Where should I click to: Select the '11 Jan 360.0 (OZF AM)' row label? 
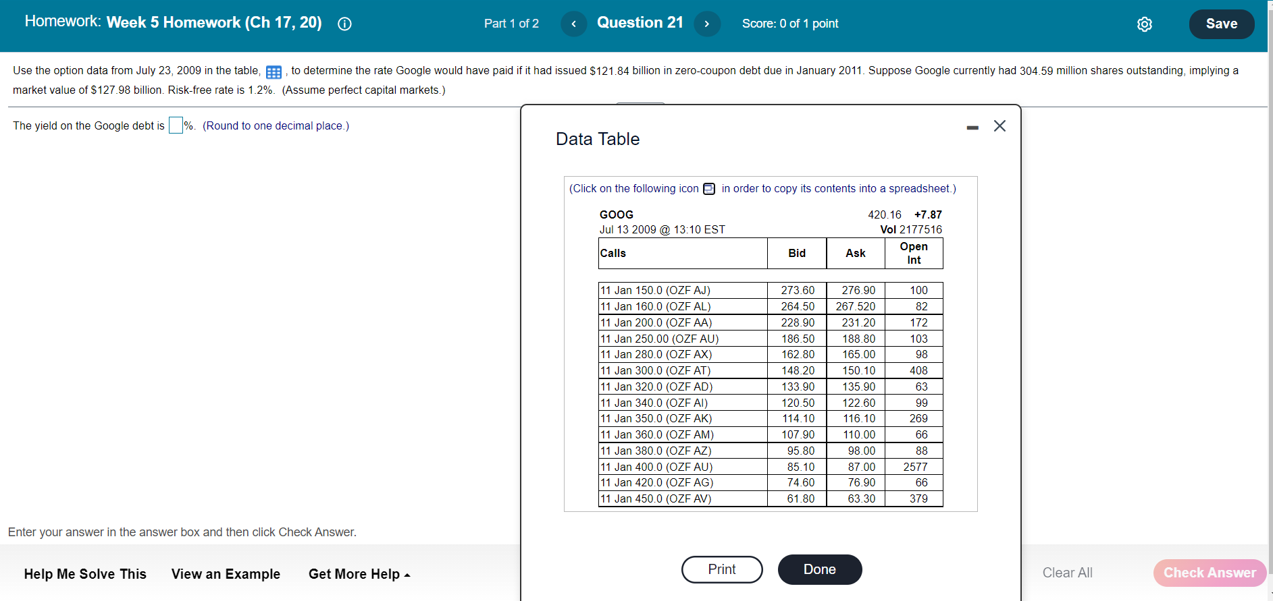click(x=657, y=435)
